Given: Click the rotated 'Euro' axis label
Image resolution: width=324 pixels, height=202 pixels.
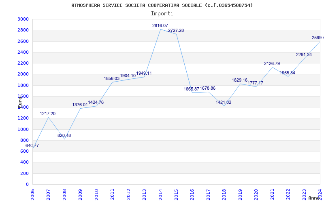Looking at the screenshot, I should [x=20, y=102].
